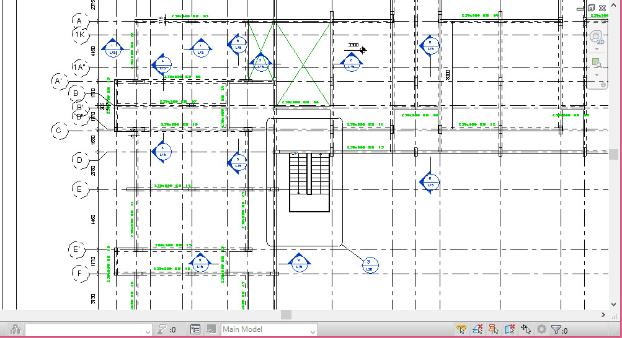Select grid bubble C

pos(60,131)
